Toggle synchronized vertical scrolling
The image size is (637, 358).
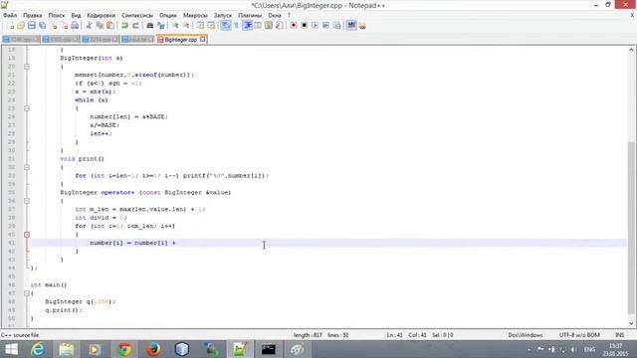point(200,26)
